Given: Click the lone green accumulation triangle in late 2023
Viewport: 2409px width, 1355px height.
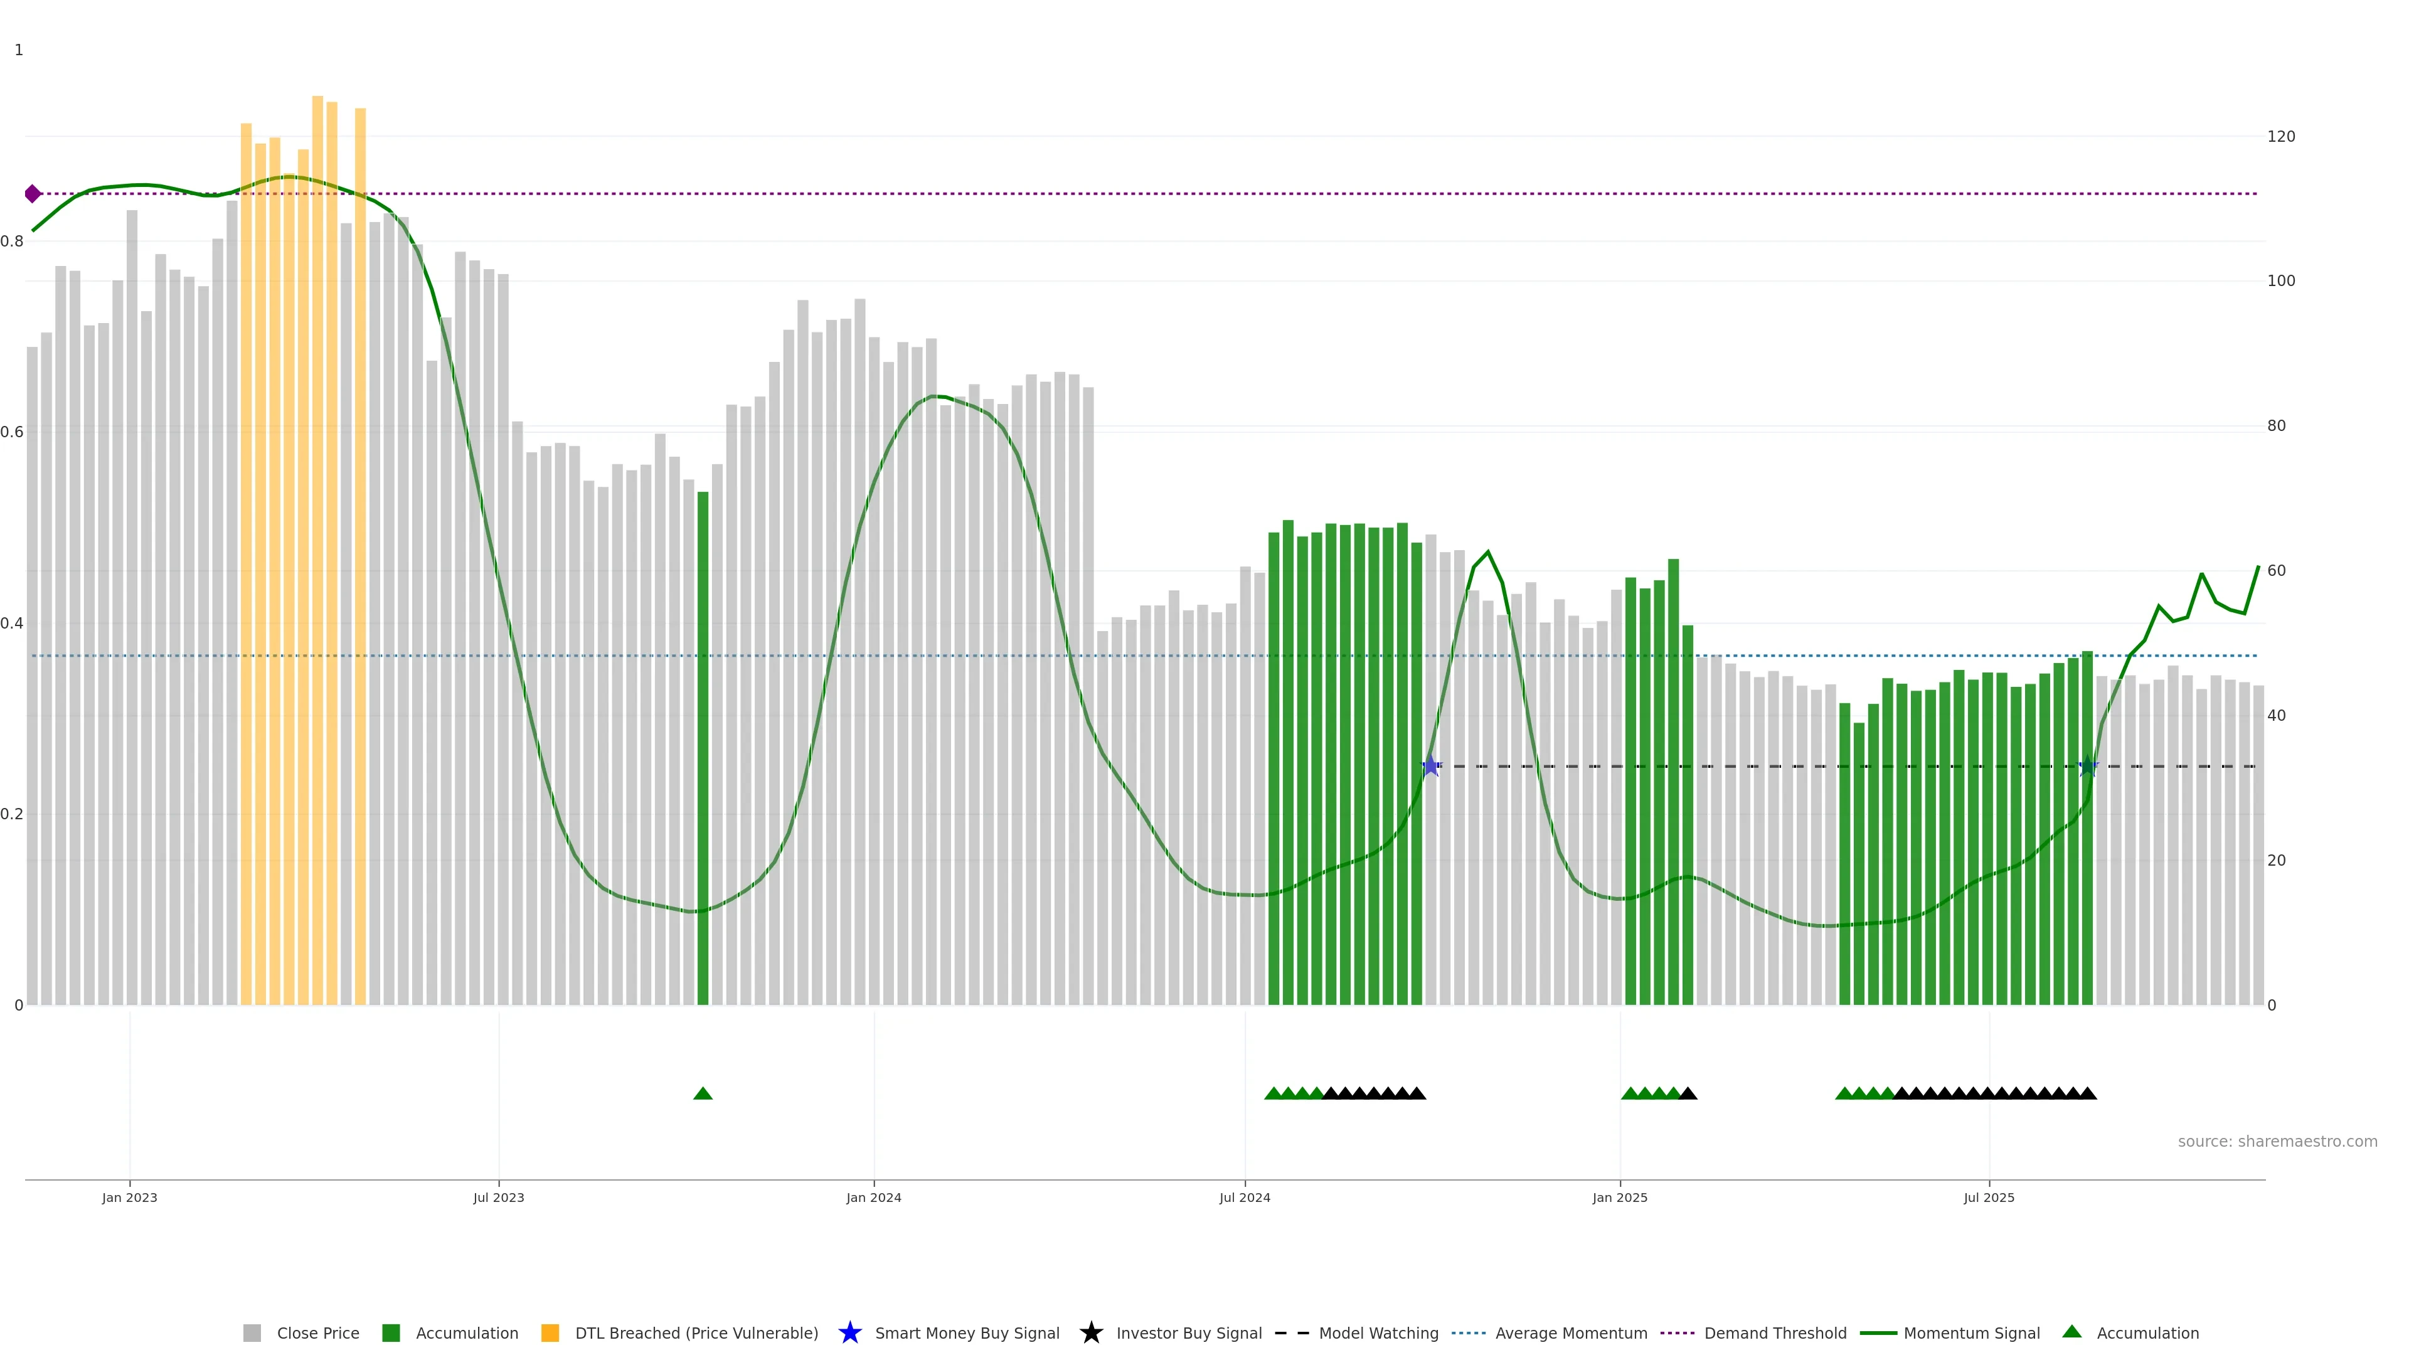Looking at the screenshot, I should tap(703, 1093).
